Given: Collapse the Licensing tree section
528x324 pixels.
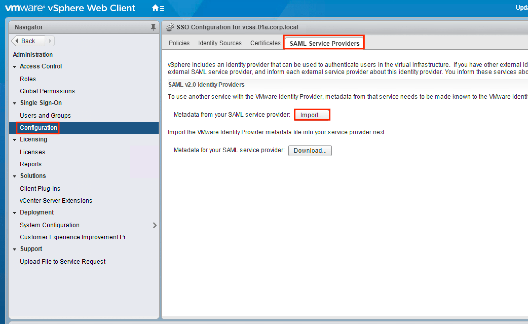Looking at the screenshot, I should click(14, 140).
